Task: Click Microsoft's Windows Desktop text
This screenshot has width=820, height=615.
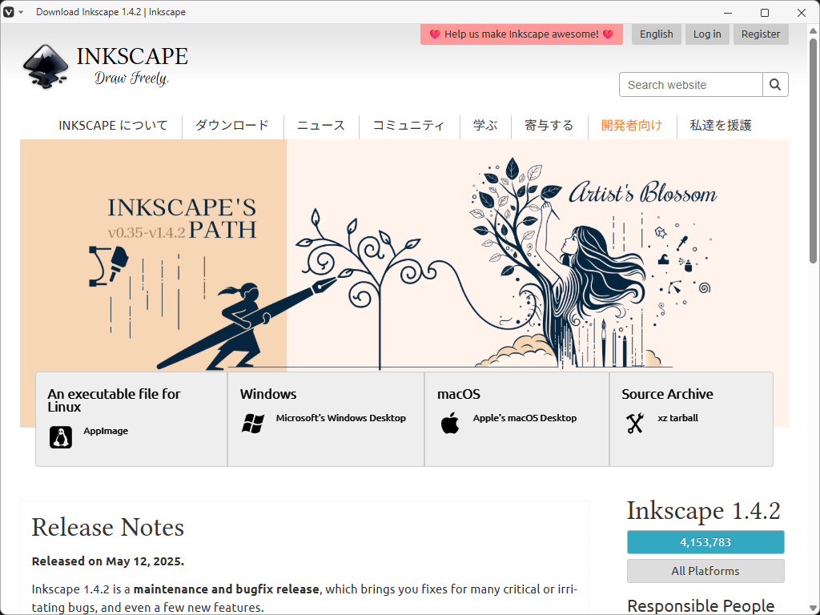Action: (x=341, y=418)
